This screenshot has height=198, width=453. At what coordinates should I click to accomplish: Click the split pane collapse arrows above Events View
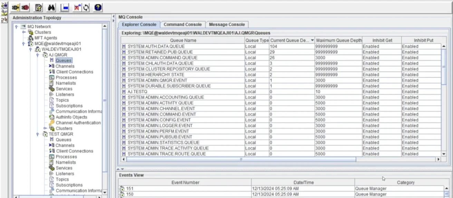121,169
